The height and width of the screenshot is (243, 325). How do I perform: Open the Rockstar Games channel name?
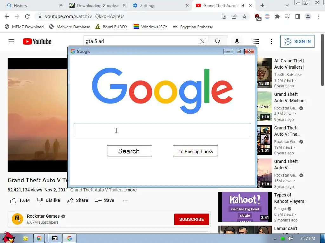(x=43, y=216)
